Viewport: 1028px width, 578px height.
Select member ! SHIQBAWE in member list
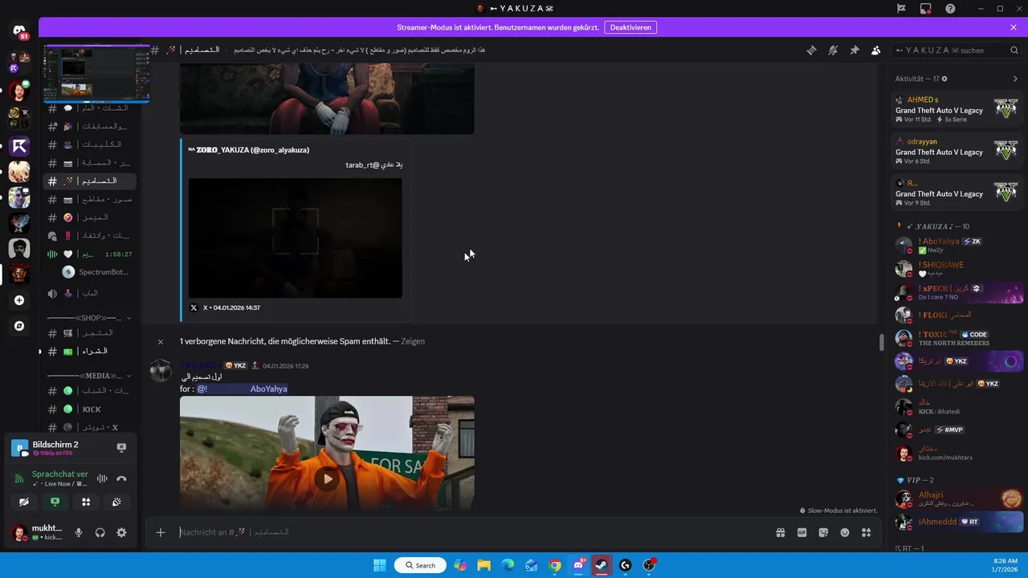point(957,268)
